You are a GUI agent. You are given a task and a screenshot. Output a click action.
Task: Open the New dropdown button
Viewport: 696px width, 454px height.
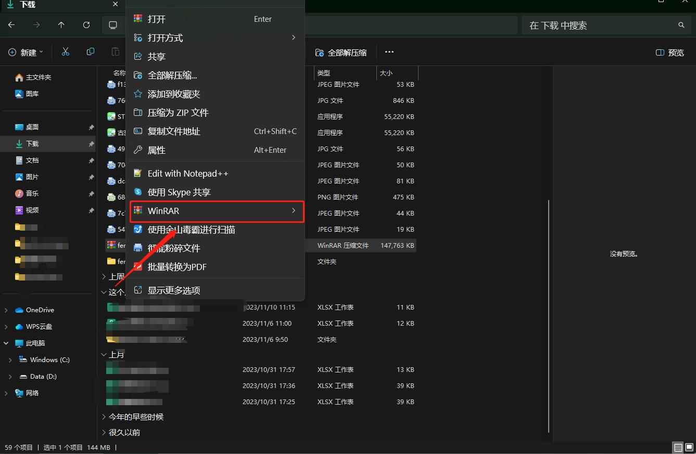tap(26, 52)
